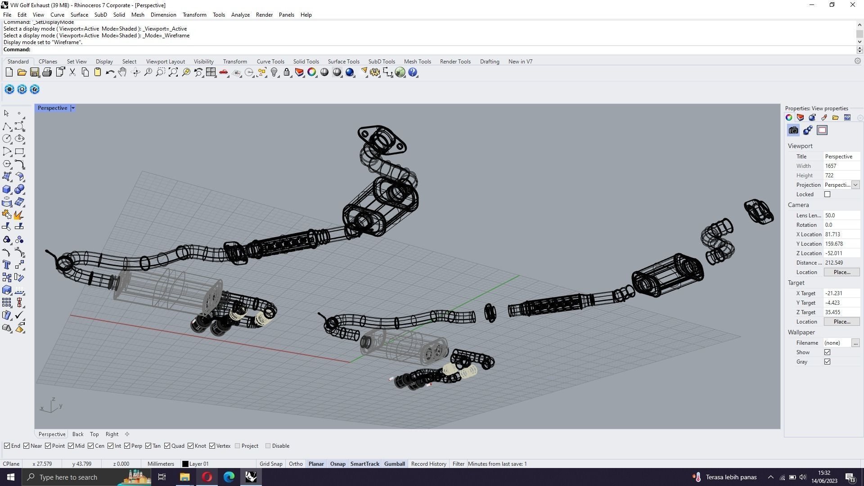Choose the Box solid tool
The height and width of the screenshot is (486, 864).
coord(7,189)
